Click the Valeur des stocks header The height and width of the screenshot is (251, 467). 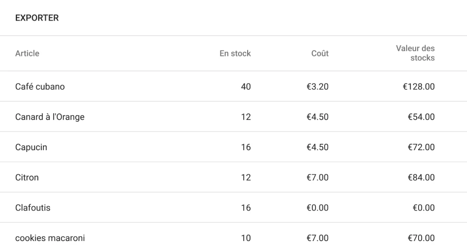415,54
